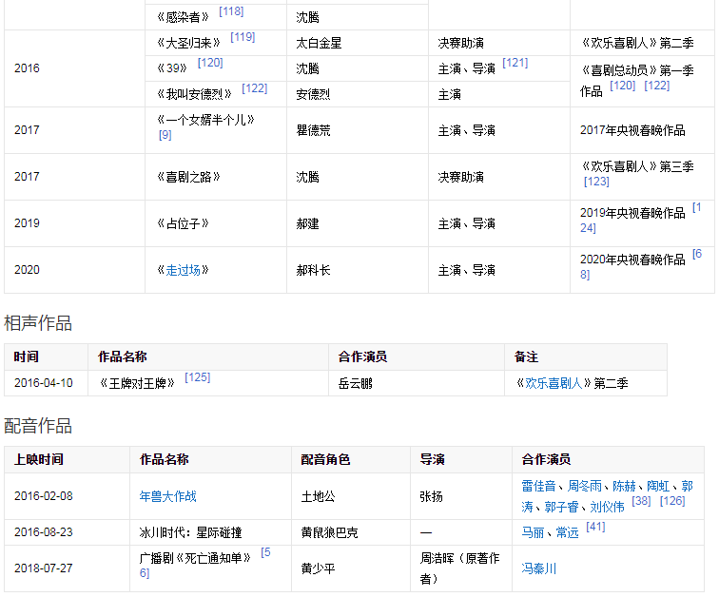The height and width of the screenshot is (597, 719).
Task: Click the 马丽 link
Action: tap(533, 532)
